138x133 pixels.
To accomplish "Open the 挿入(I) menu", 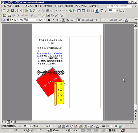I will pos(38,6).
